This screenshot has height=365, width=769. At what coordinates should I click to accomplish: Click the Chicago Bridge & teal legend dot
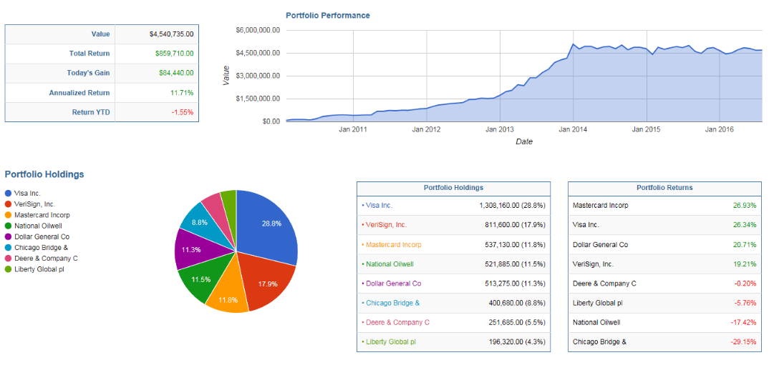click(x=9, y=248)
